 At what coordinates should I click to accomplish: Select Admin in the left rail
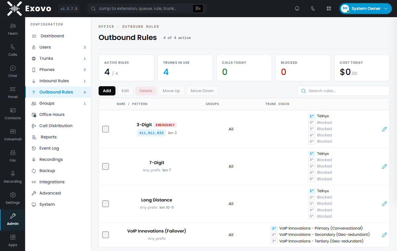[x=13, y=220]
